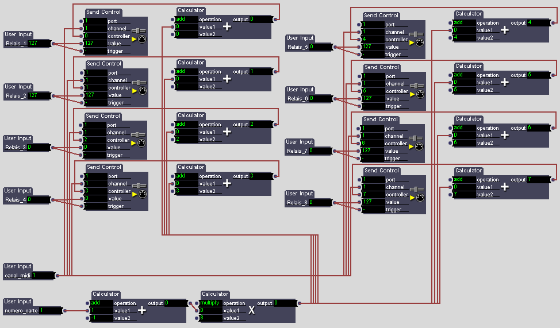Screen dimensions: 560x328
Task: Click the plus icon on Calculator outputting 2
Action: coord(227,132)
